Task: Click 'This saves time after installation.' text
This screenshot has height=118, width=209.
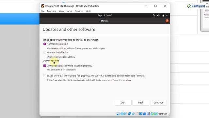Action: (x=61, y=70)
